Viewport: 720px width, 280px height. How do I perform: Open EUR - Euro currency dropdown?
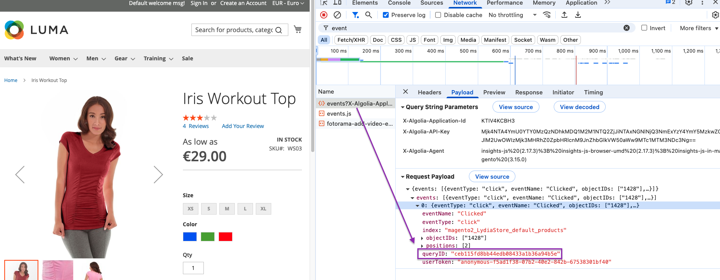(288, 3)
